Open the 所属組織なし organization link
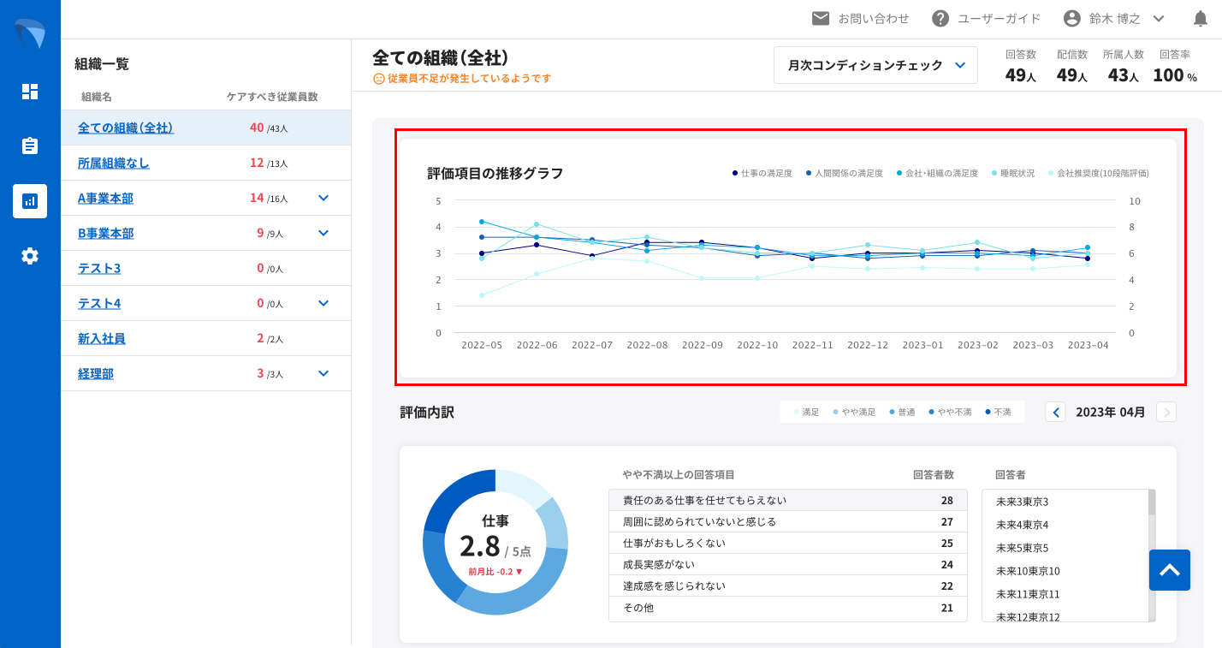Screen dimensions: 1222x648 click(114, 163)
